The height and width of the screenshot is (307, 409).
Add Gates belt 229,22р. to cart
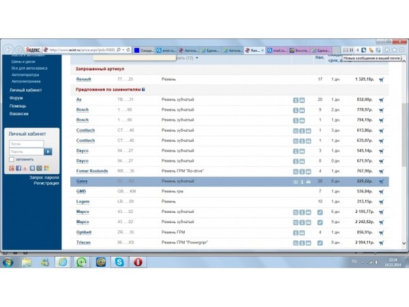[381, 181]
